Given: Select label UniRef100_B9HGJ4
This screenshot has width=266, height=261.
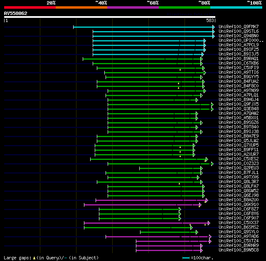Looking at the screenshot, I should (x=239, y=99).
